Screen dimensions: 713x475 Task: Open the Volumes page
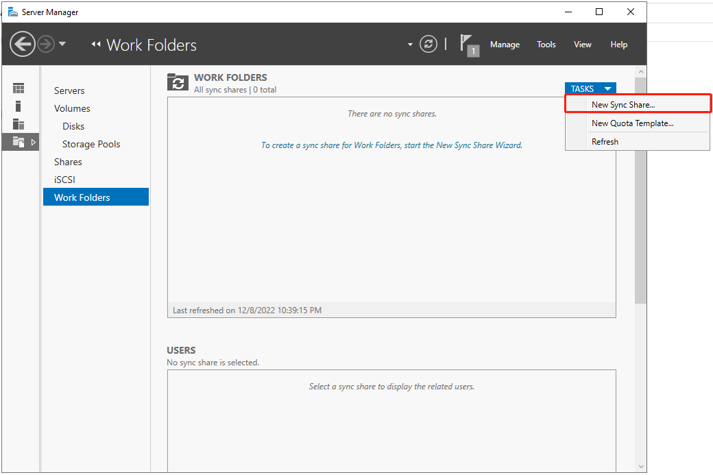(x=72, y=108)
